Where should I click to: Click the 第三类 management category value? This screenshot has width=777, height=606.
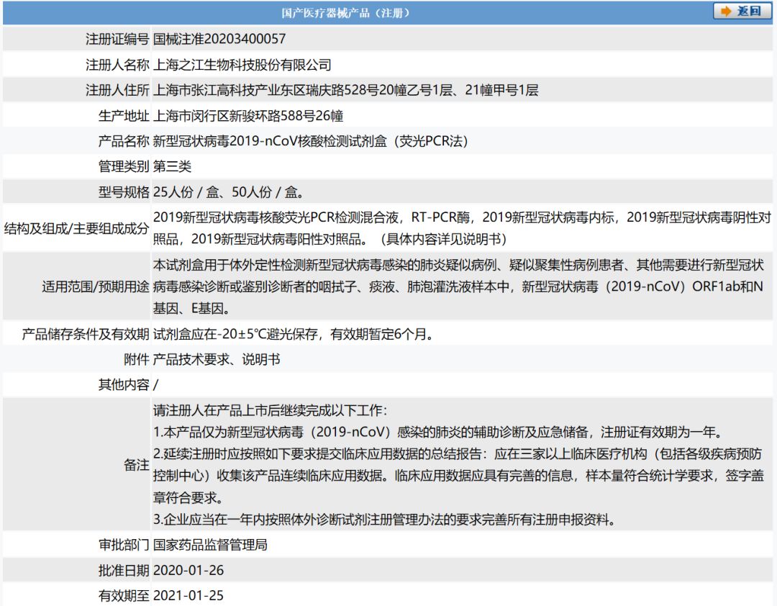click(173, 167)
